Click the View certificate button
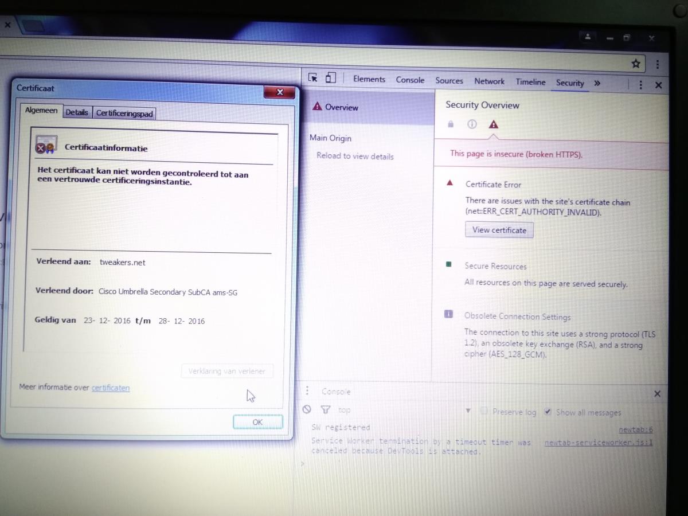Image resolution: width=688 pixels, height=516 pixels. (x=499, y=230)
